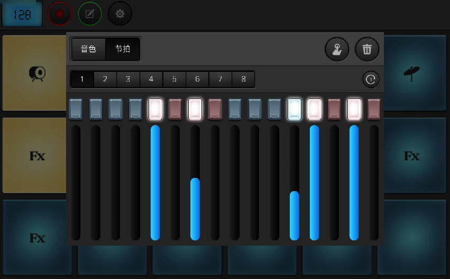Select pattern number 4

tap(151, 79)
